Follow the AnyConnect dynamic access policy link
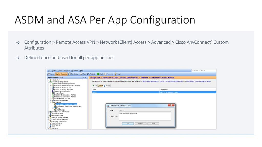262x147 pixels. coord(171,81)
